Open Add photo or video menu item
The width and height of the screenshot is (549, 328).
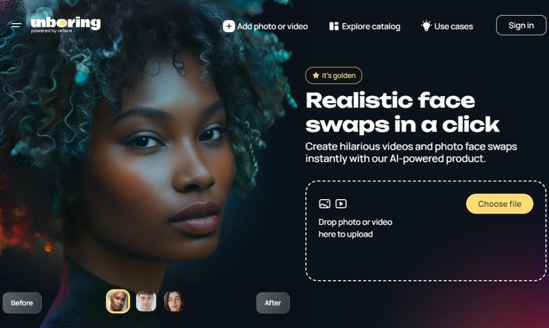point(265,26)
